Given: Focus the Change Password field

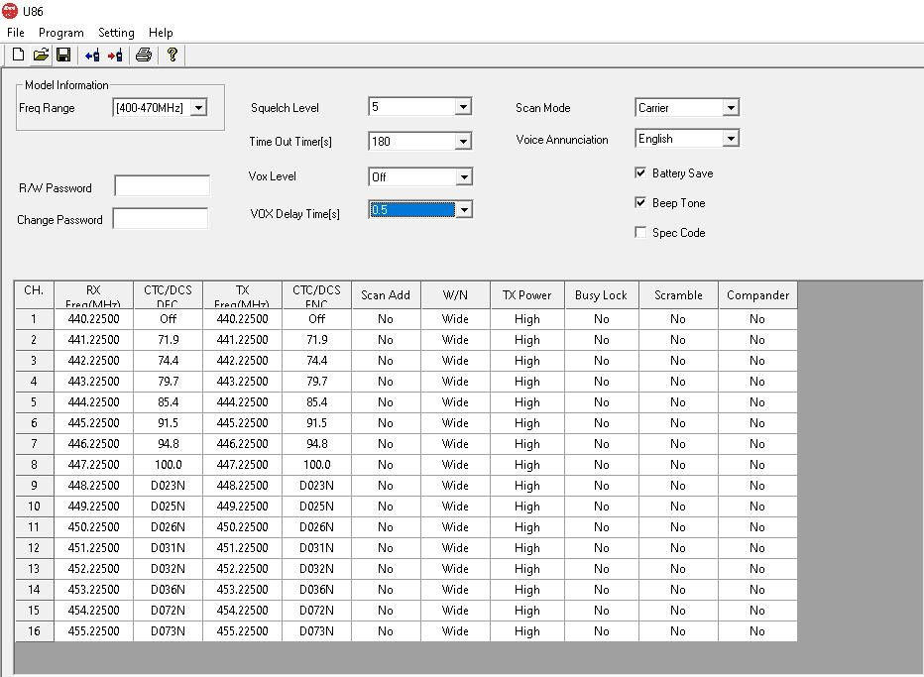Looking at the screenshot, I should tap(161, 218).
